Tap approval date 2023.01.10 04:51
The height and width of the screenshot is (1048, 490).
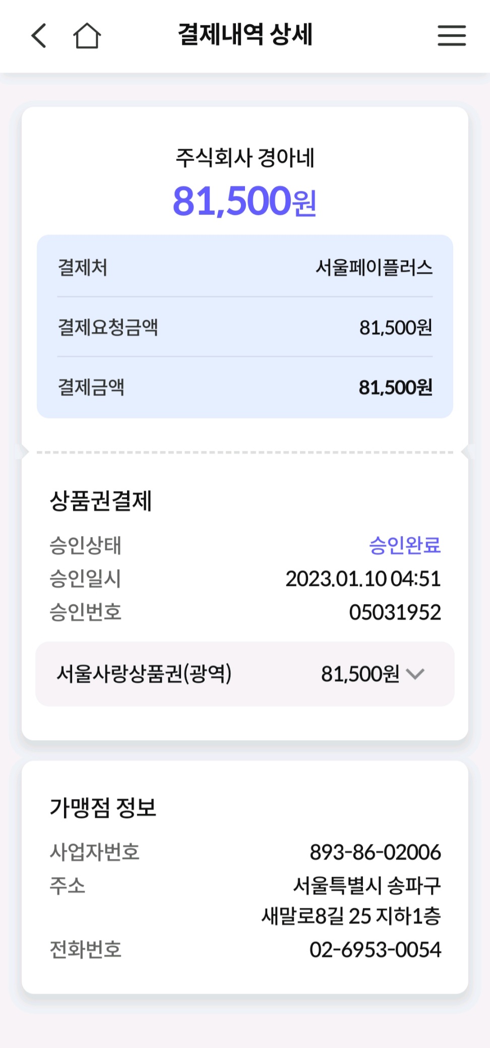[x=363, y=578]
